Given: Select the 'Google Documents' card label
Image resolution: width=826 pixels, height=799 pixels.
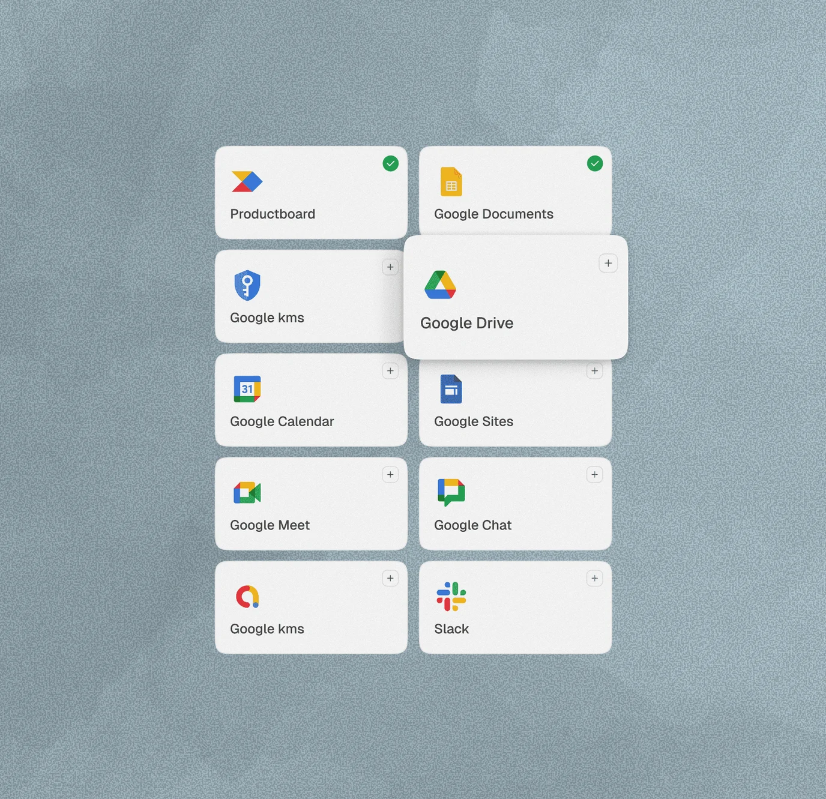Looking at the screenshot, I should (x=494, y=214).
